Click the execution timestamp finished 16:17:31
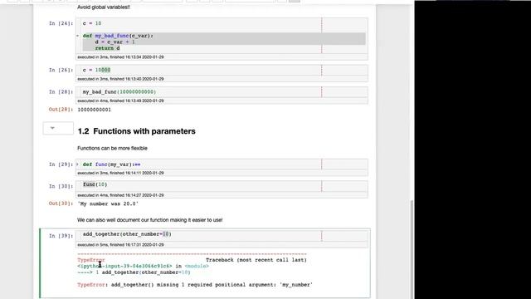The width and height of the screenshot is (531, 299). (120, 245)
